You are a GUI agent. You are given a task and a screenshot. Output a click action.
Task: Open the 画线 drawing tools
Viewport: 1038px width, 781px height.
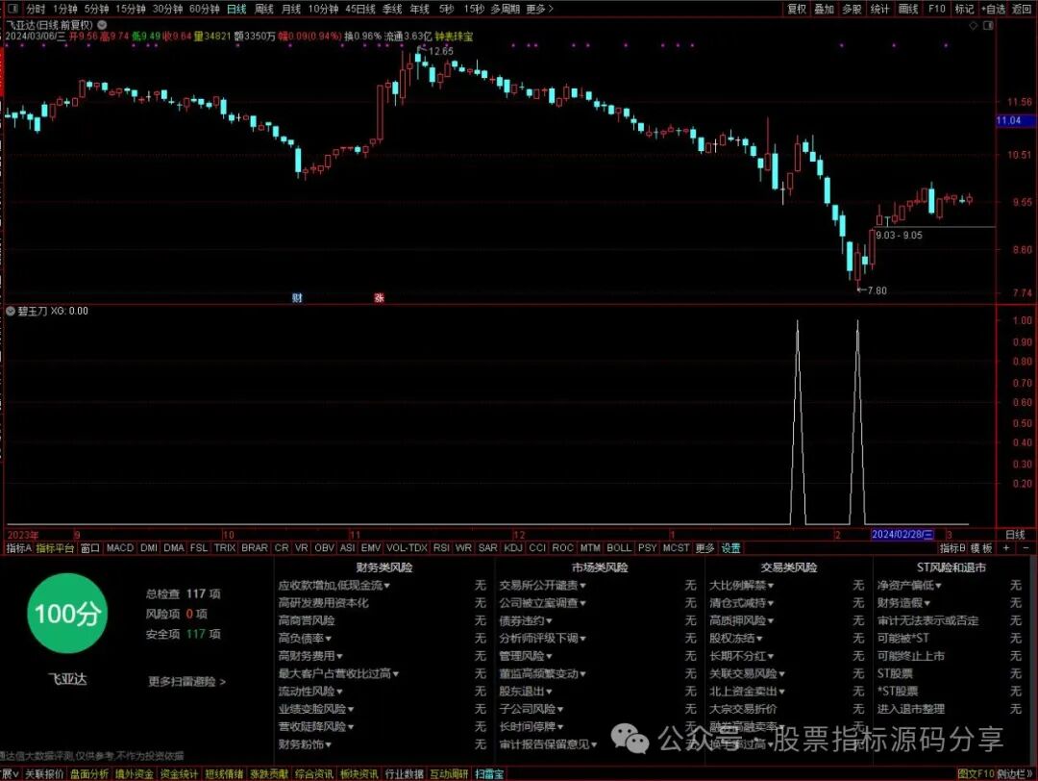[908, 9]
